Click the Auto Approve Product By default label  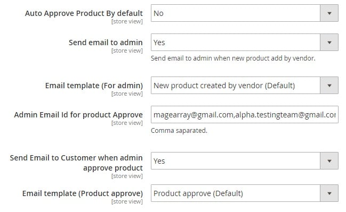pyautogui.click(x=84, y=13)
